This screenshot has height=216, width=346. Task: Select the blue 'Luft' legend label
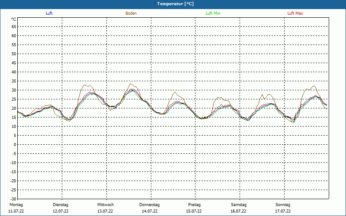pos(49,13)
